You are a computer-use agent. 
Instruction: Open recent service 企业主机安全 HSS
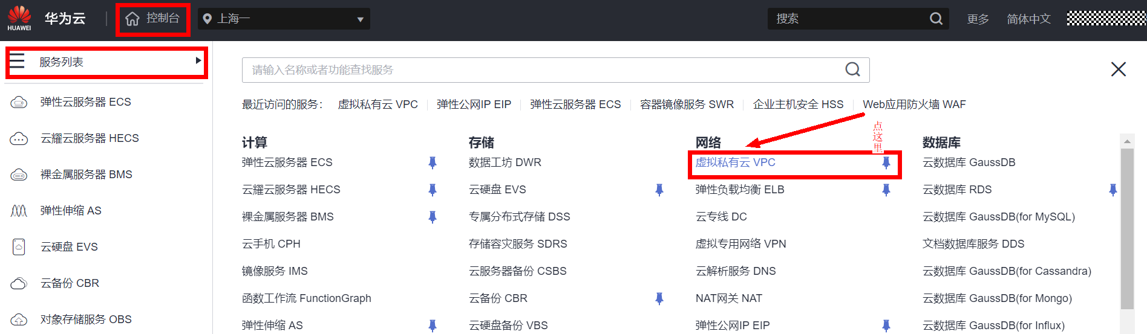798,104
